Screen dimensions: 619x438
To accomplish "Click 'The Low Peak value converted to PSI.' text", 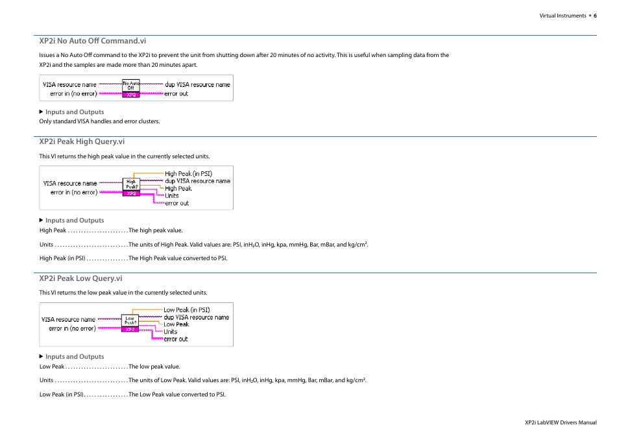I will (177, 394).
